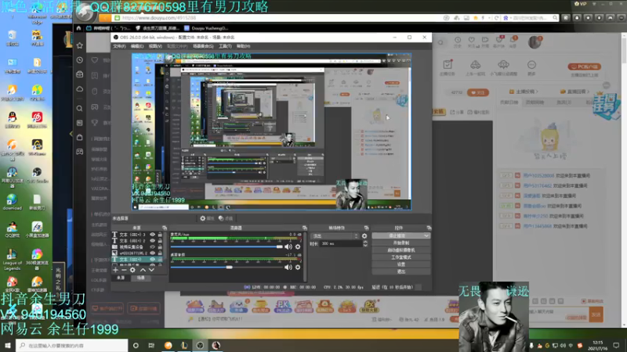Toggle lock on 文本 (GDI+) 2 source
This screenshot has width=627, height=352.
[160, 241]
